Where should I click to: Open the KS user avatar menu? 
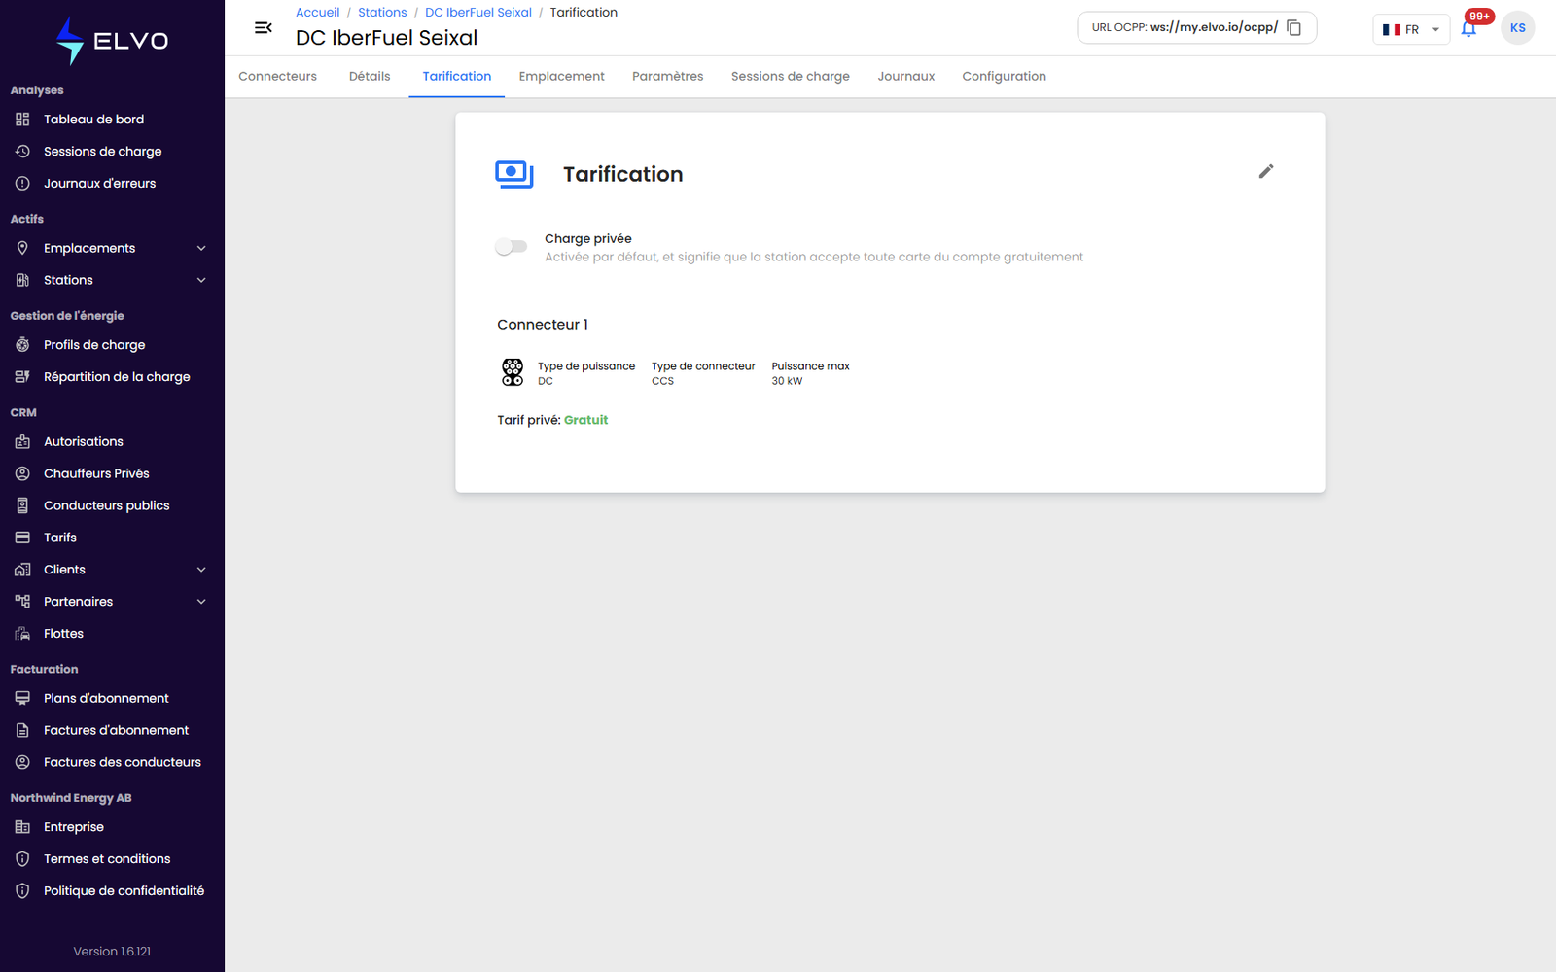tap(1517, 28)
